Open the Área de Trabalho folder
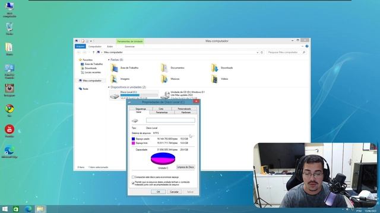Viewport: 380px width, 213px height. point(125,68)
